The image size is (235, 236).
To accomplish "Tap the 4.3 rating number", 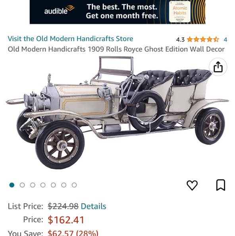I will [x=180, y=39].
